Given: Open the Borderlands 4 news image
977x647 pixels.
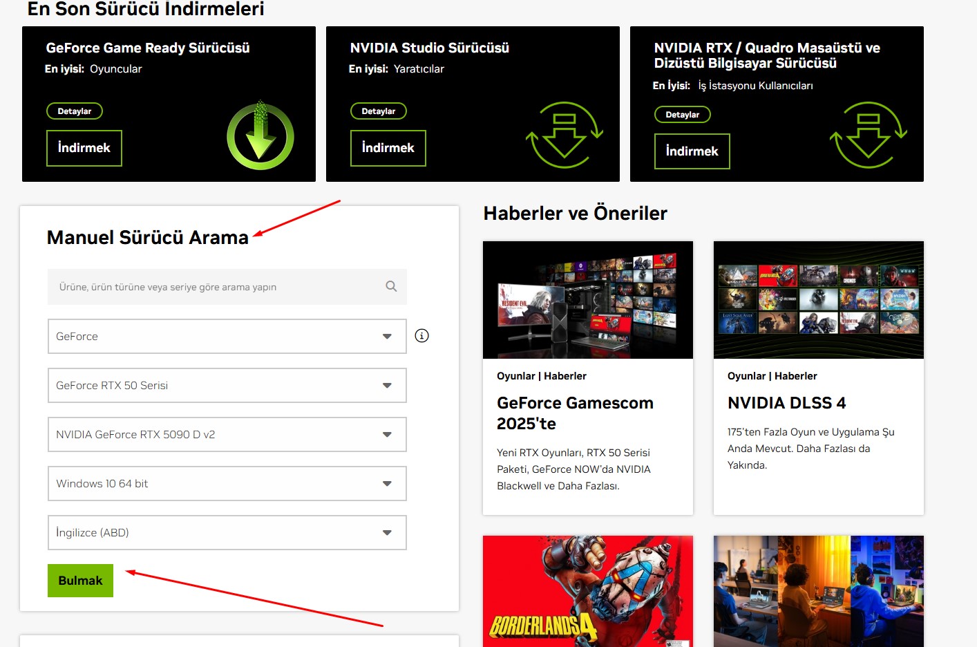Looking at the screenshot, I should point(587,591).
